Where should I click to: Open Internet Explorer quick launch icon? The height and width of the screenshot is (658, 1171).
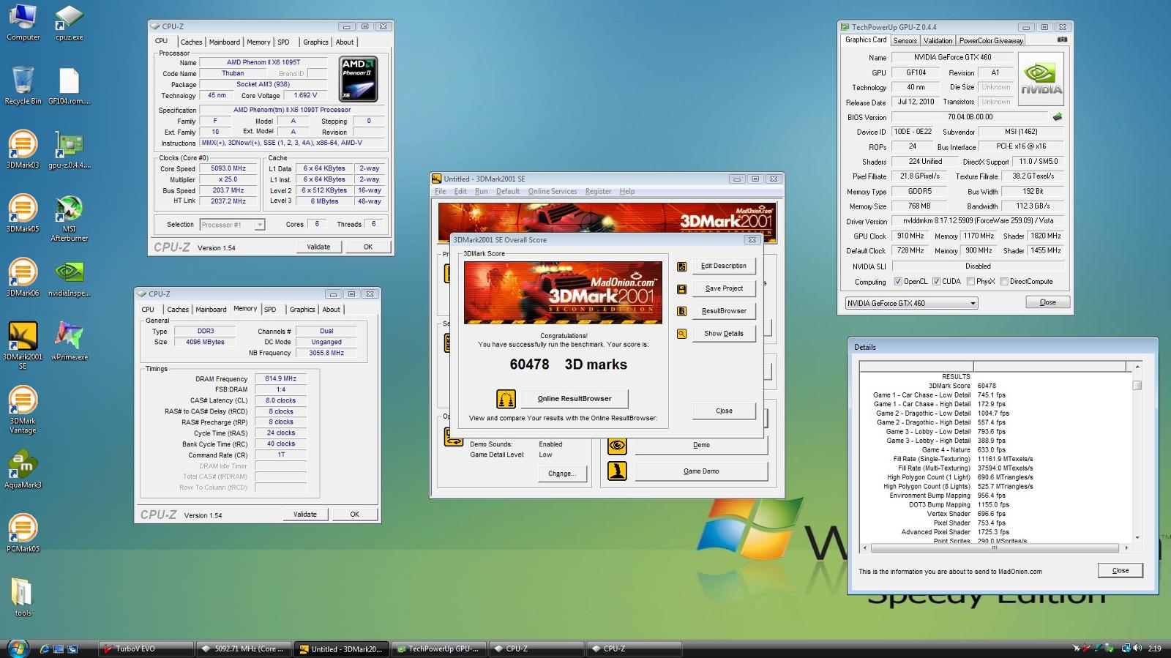tap(45, 648)
